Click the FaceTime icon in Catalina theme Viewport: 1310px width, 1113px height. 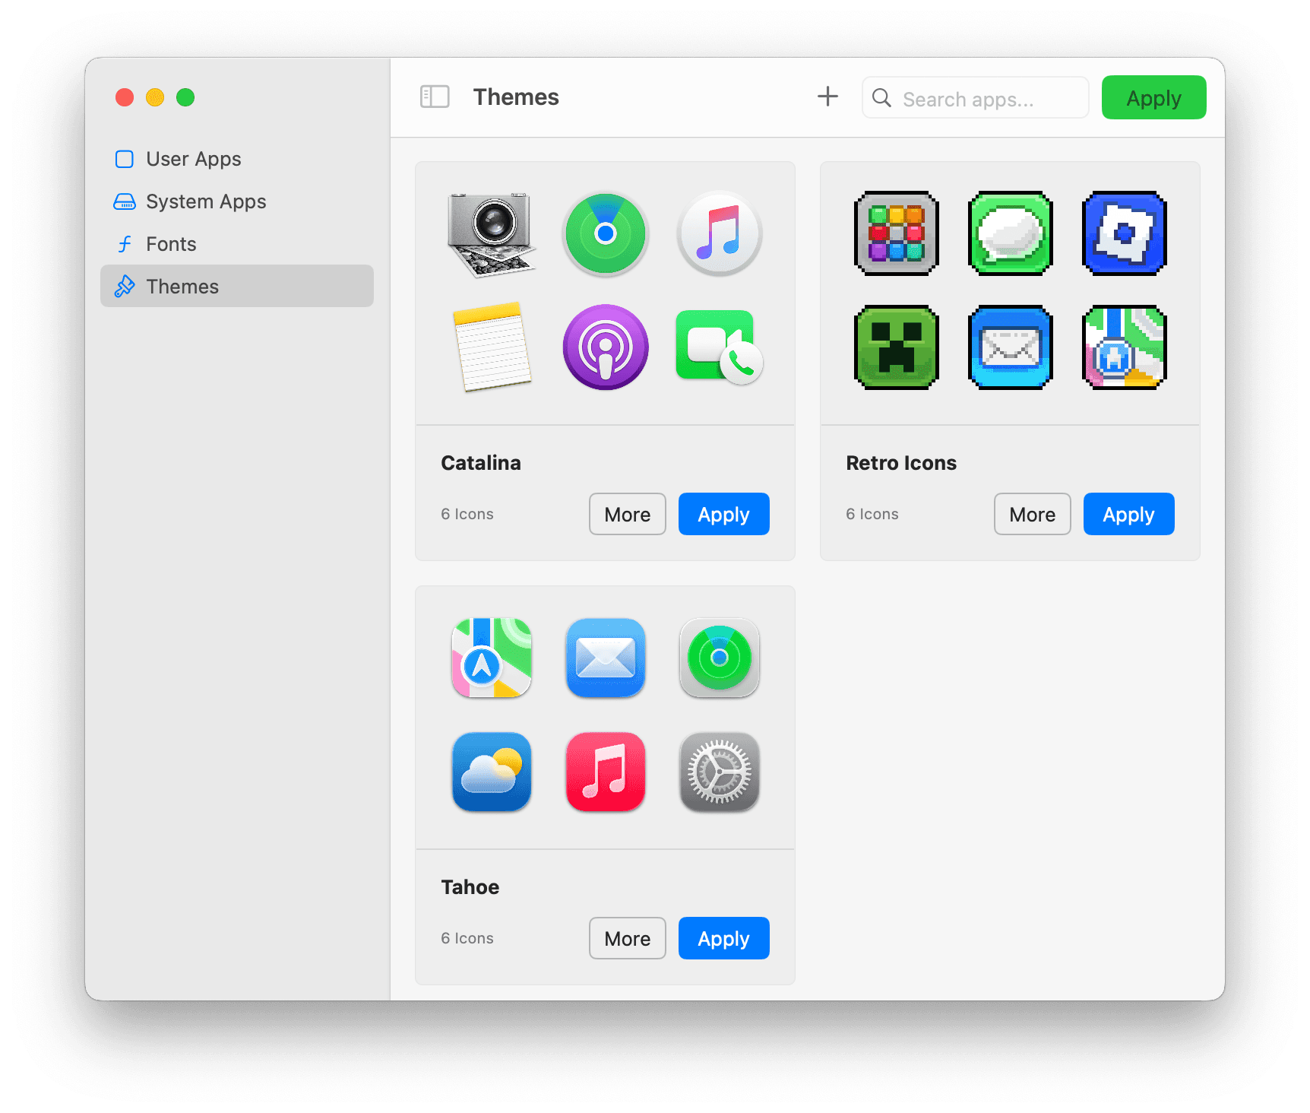[719, 347]
